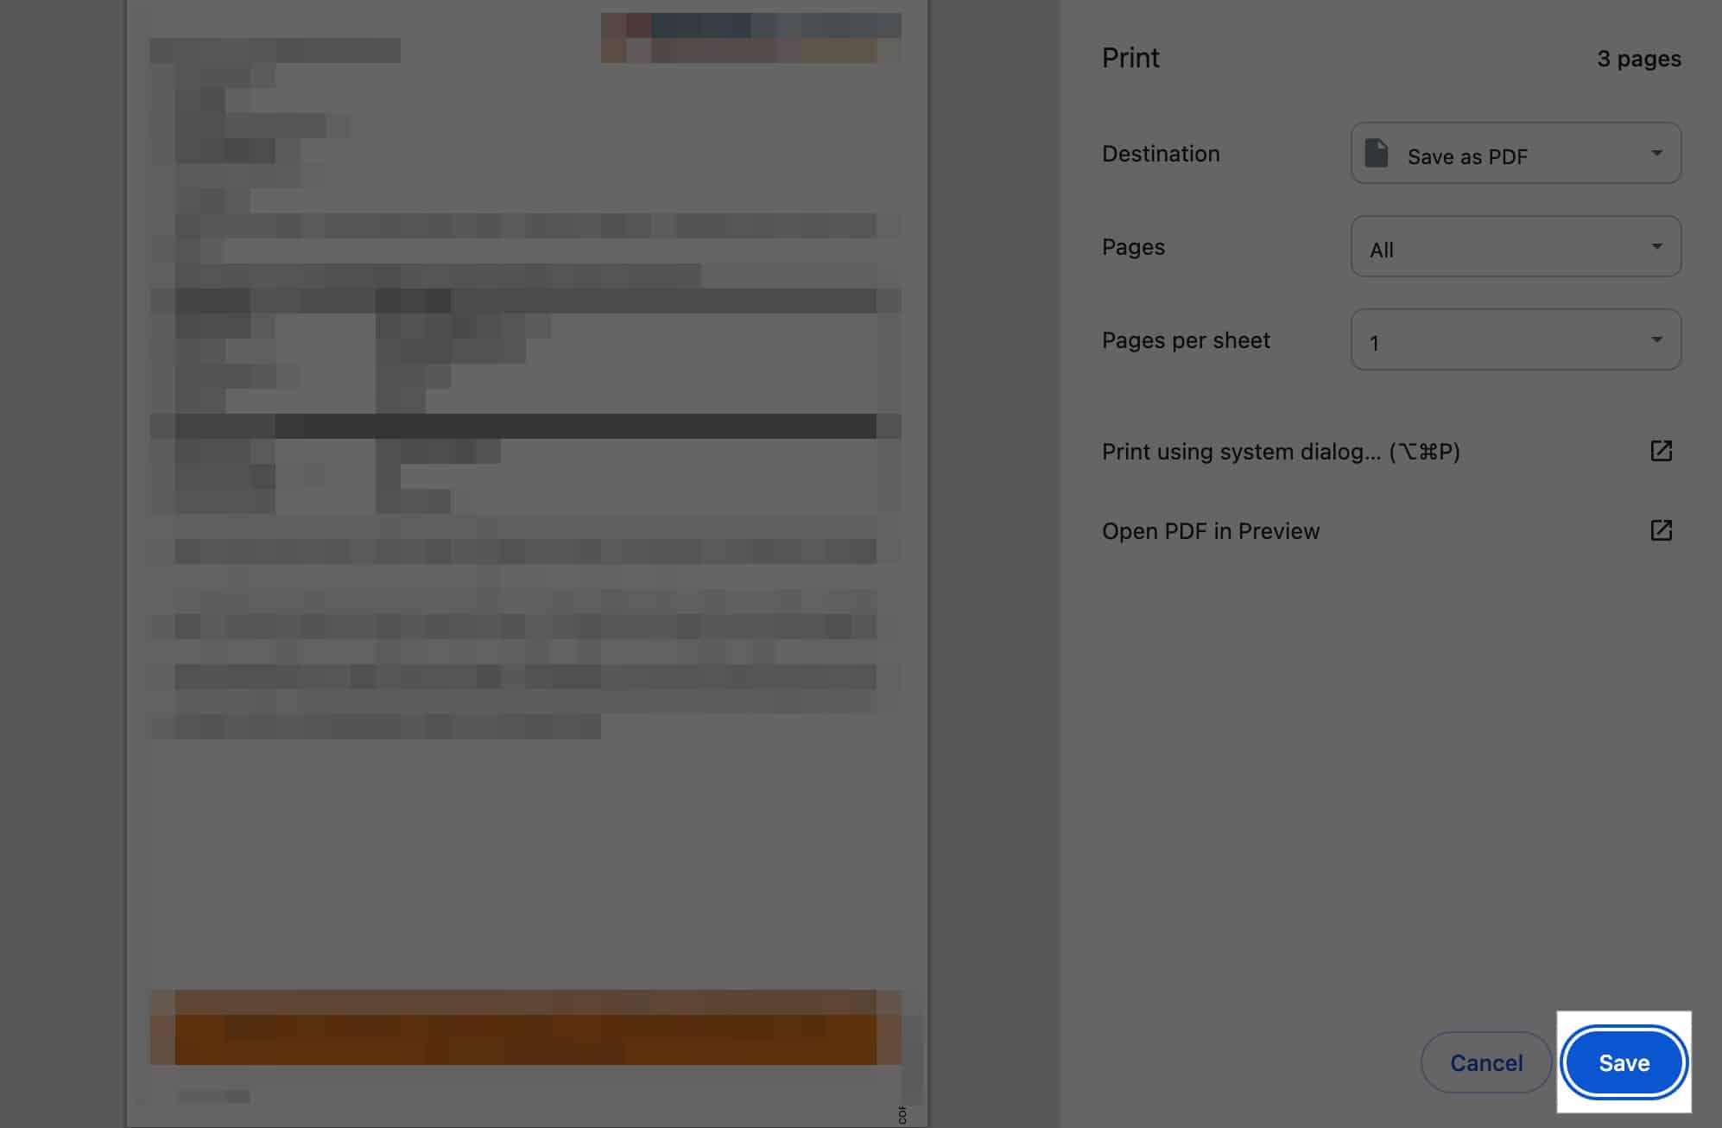Click the Save button

(x=1624, y=1061)
